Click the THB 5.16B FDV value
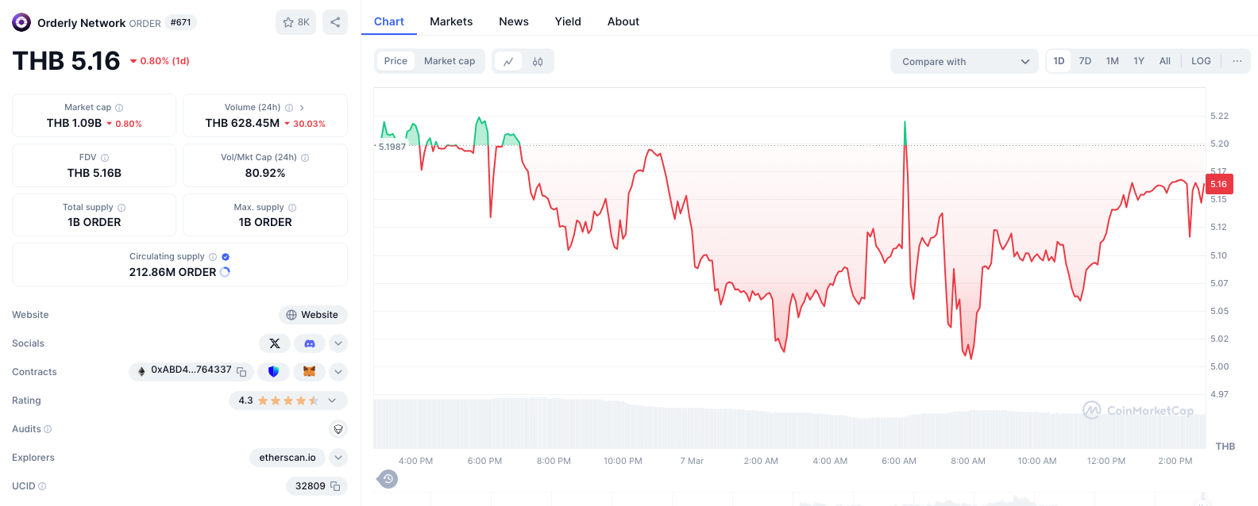1258x506 pixels. tap(95, 173)
